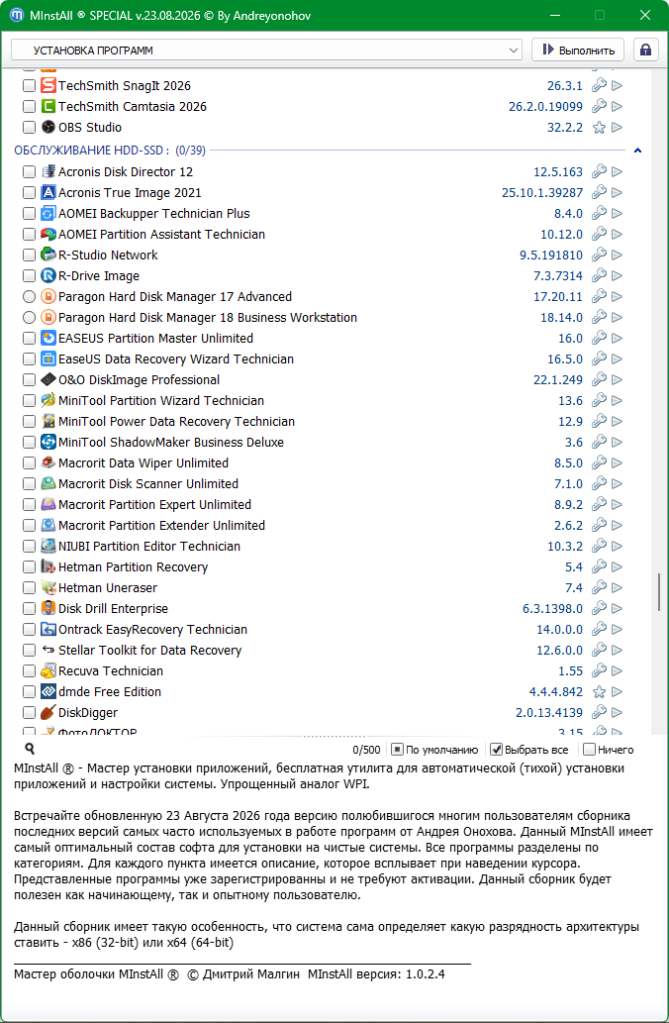Click 'Macrorit Disk Scanner Unlimited' label
Viewport: 669px width, 1023px height.
(148, 484)
